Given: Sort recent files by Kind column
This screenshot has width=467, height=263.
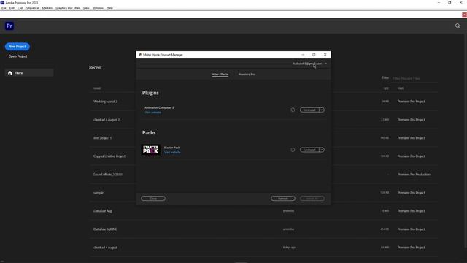Looking at the screenshot, I should pyautogui.click(x=401, y=88).
